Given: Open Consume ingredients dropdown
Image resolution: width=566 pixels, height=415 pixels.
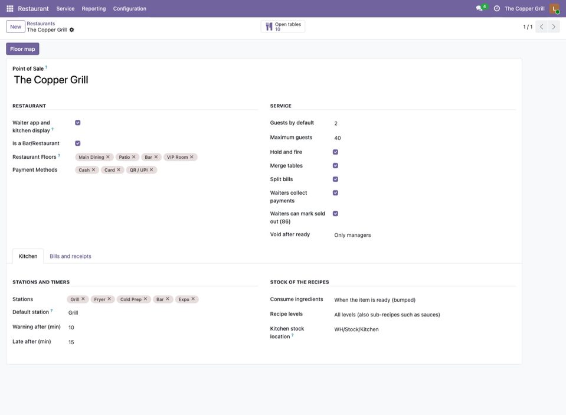Looking at the screenshot, I should point(424,300).
